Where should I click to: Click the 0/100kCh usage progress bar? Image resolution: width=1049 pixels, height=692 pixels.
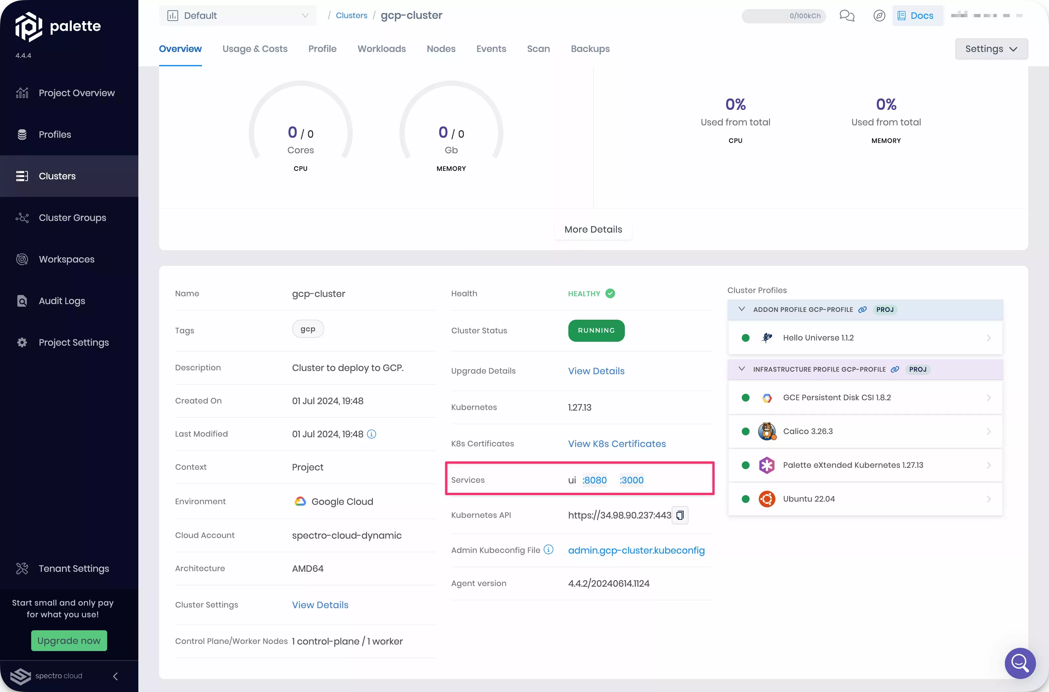point(783,16)
